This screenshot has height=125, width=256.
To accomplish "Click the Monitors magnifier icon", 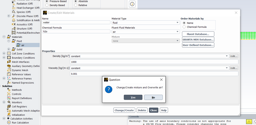I will [x=9, y=102].
